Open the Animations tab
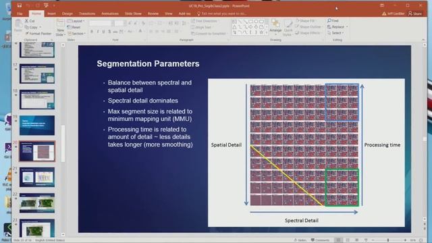 [110, 13]
